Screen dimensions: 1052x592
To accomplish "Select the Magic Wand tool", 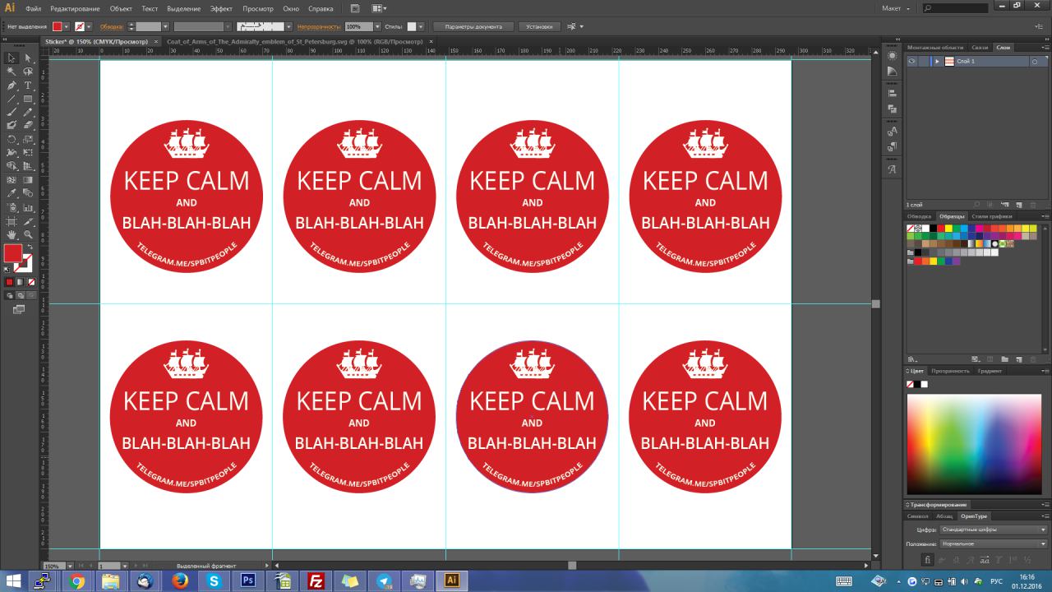I will 12,72.
